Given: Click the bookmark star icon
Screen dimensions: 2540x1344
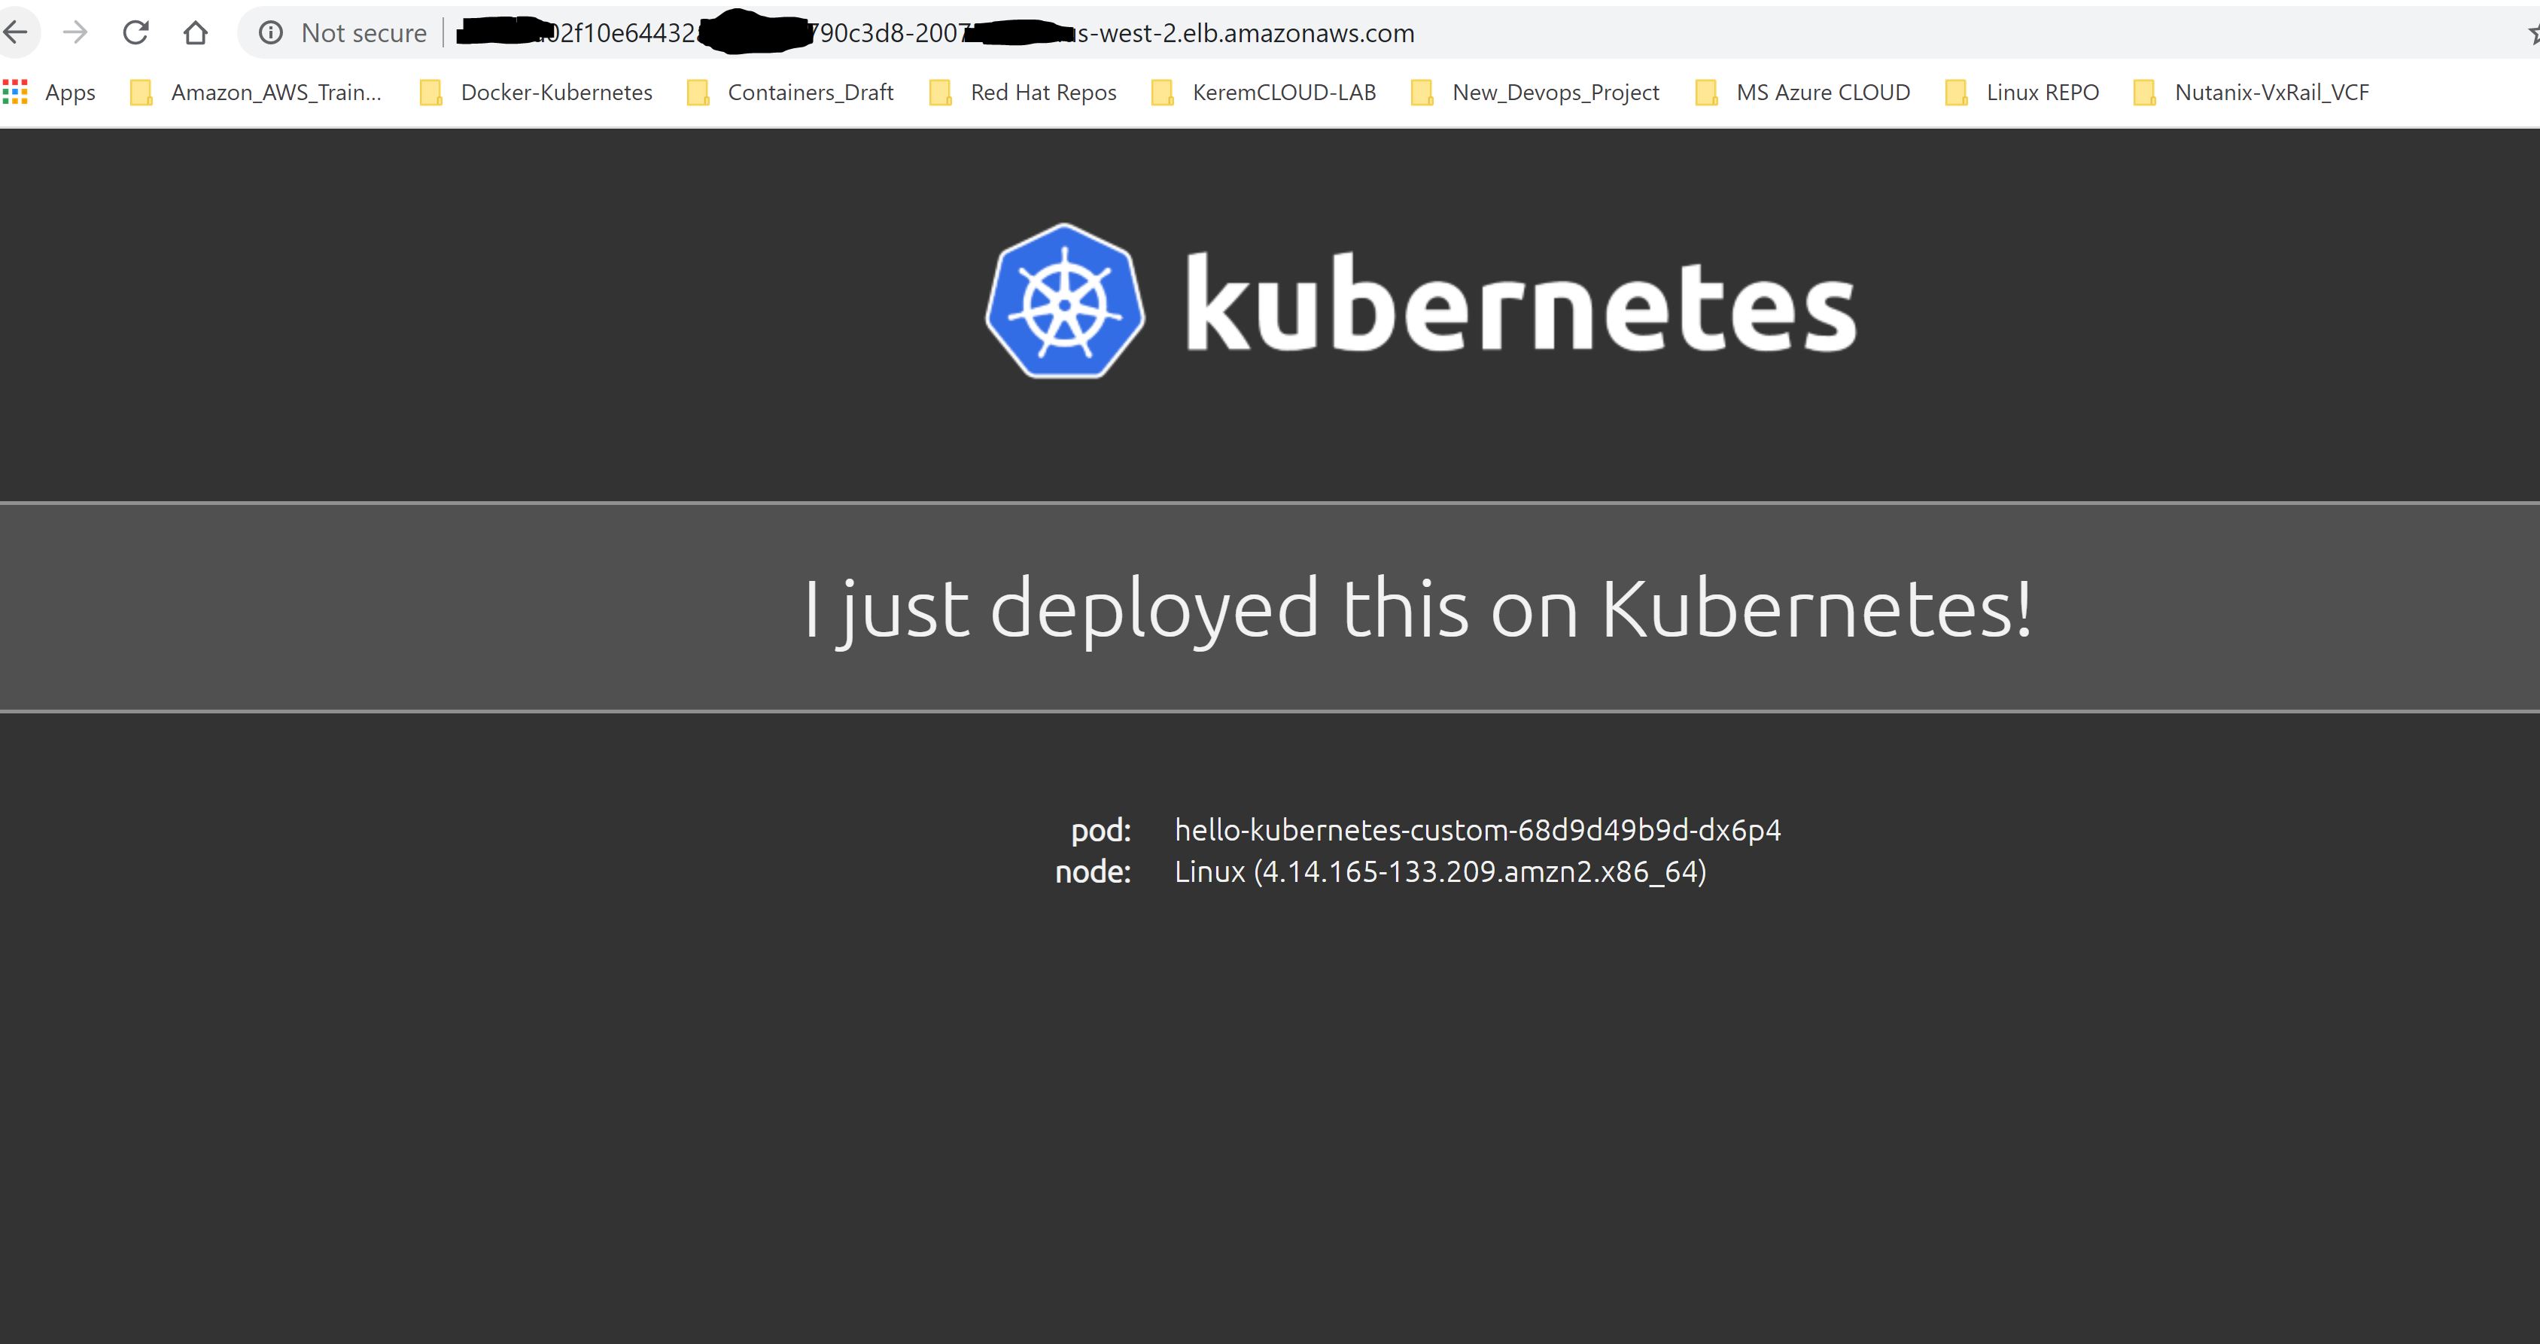Looking at the screenshot, I should 2532,35.
